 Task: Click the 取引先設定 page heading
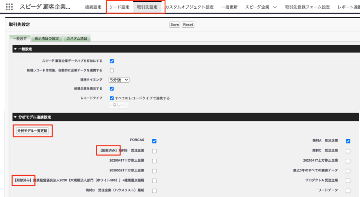tap(19, 24)
